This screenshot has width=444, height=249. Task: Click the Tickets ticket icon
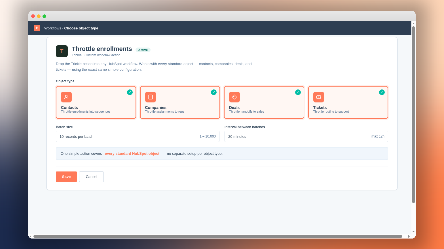[319, 97]
